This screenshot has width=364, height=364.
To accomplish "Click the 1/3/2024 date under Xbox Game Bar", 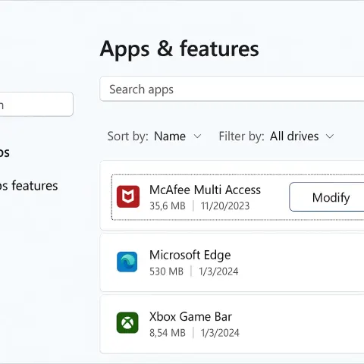I will pyautogui.click(x=220, y=333).
